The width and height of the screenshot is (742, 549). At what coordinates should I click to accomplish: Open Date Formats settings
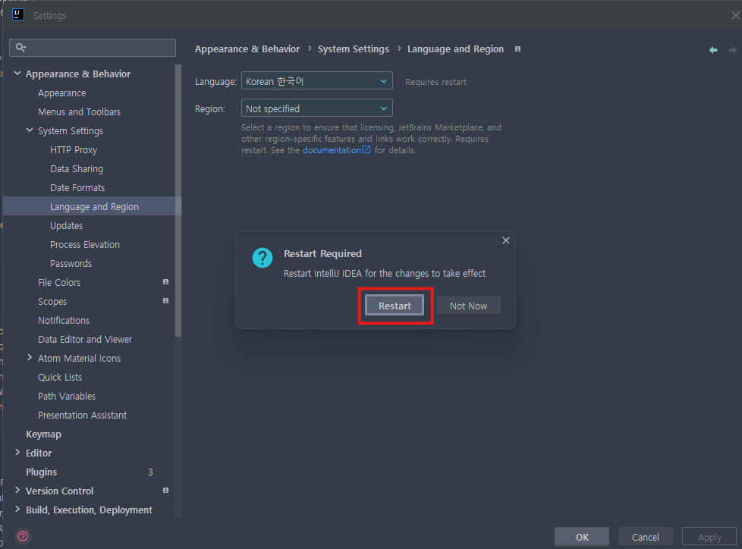click(x=77, y=188)
